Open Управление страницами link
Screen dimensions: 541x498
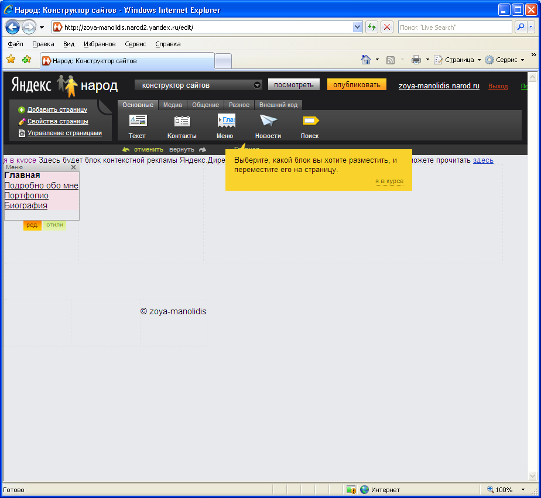tap(64, 133)
